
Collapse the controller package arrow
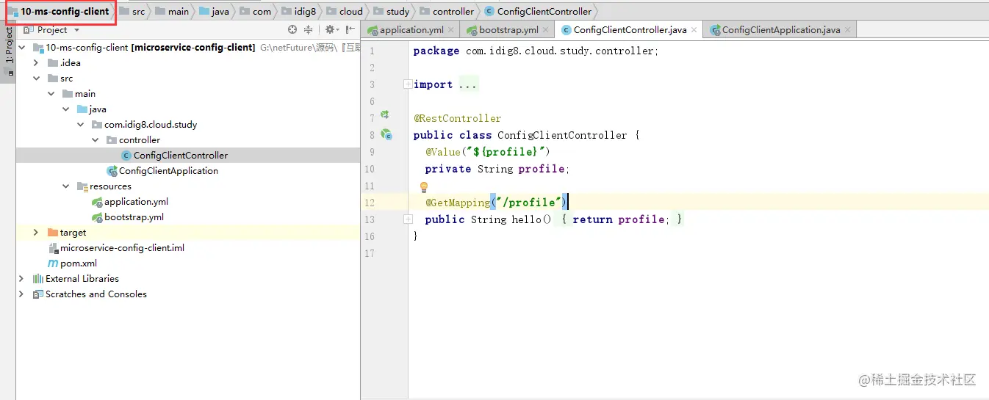coord(95,140)
